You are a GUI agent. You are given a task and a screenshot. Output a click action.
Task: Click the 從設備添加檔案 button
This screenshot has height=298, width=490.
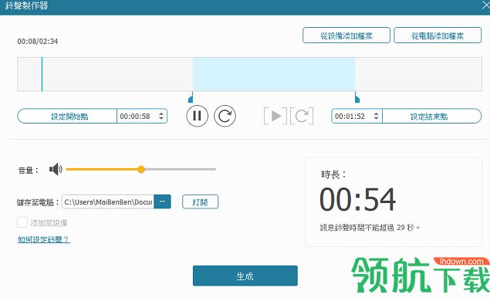coord(346,36)
